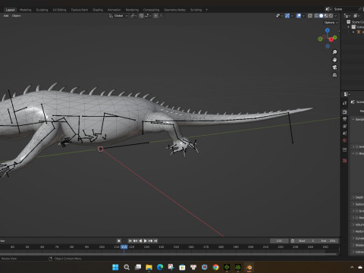Viewport: 364px width, 273px height.
Task: Toggle viewport overlays
Action: 299,16
